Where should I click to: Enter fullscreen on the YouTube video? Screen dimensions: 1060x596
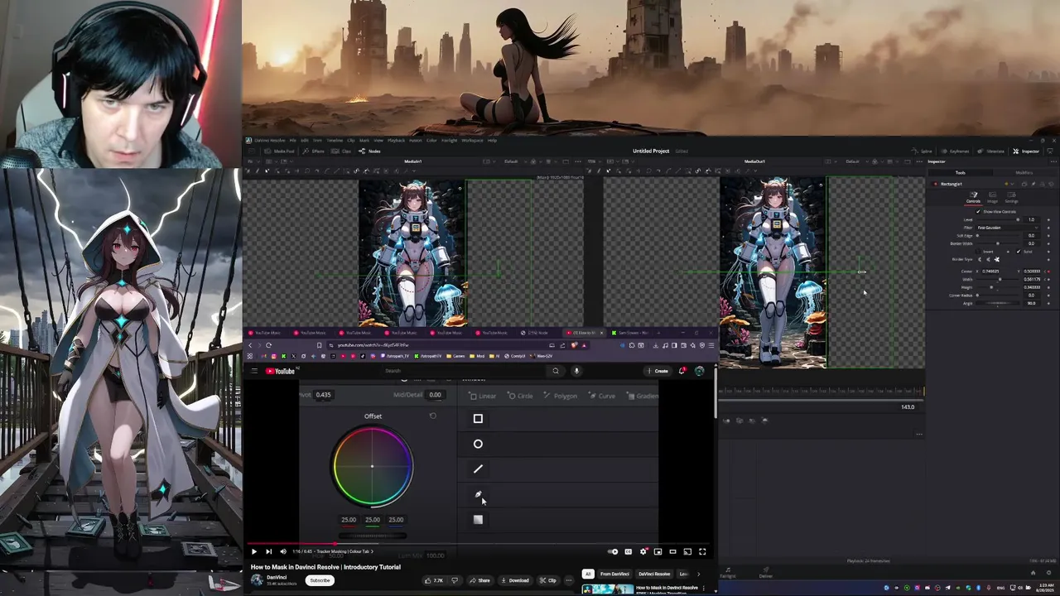click(x=702, y=551)
